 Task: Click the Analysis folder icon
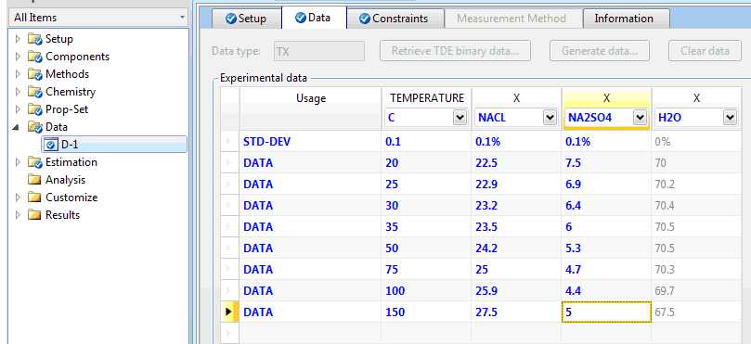coord(34,180)
